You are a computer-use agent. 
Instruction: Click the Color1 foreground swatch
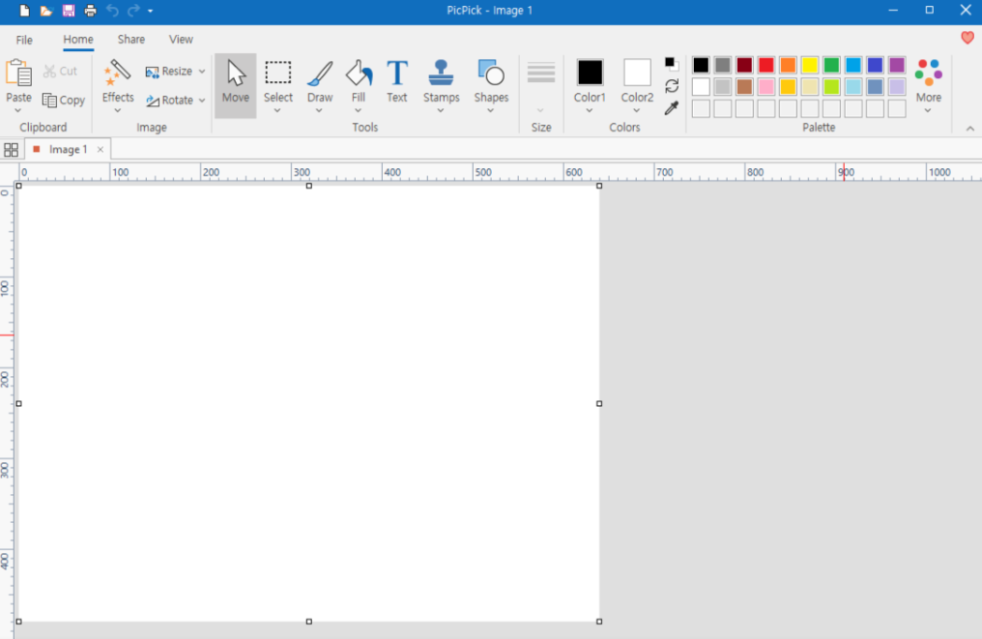[590, 73]
